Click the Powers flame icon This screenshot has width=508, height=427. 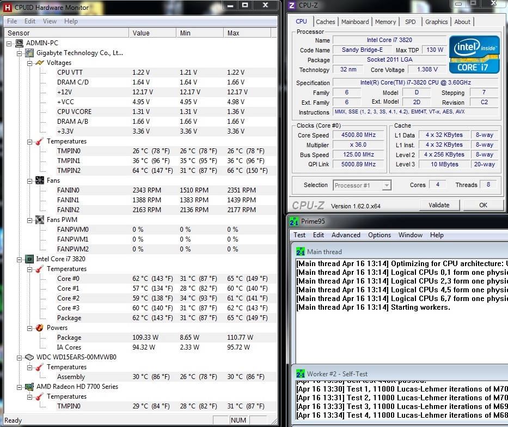tap(40, 328)
